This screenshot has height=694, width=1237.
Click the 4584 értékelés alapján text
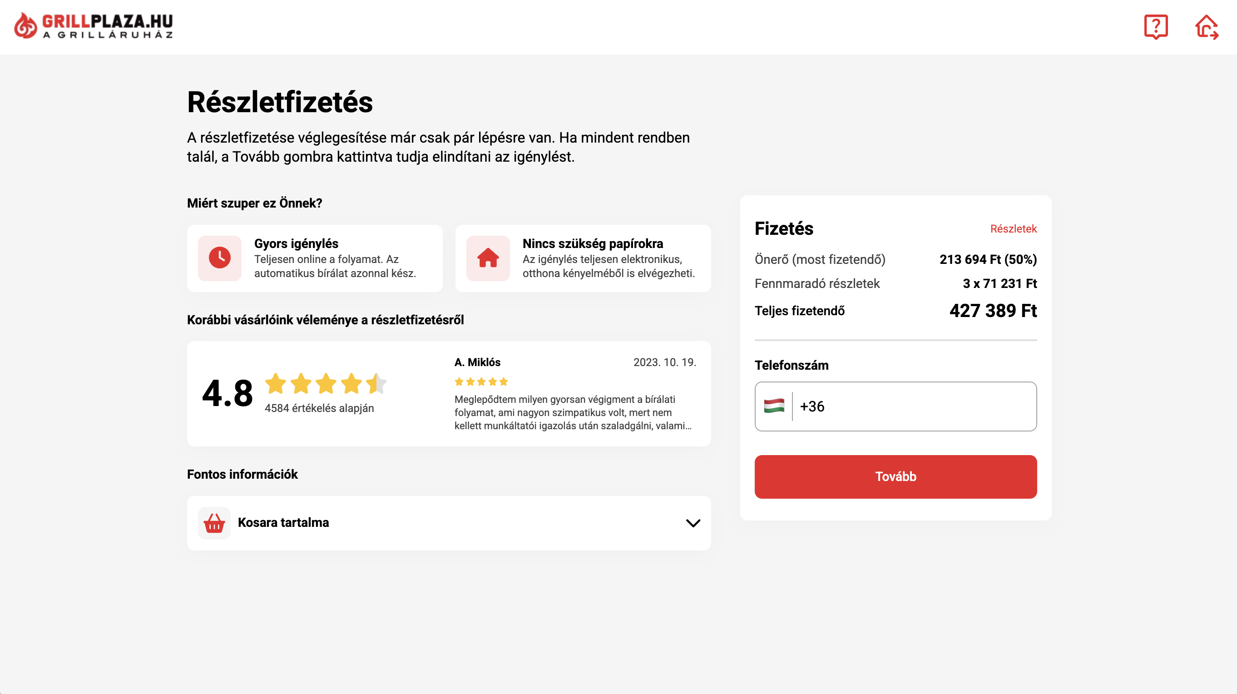(319, 408)
